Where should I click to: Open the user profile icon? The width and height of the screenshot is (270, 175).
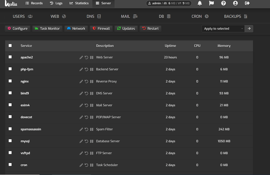(x=235, y=3)
